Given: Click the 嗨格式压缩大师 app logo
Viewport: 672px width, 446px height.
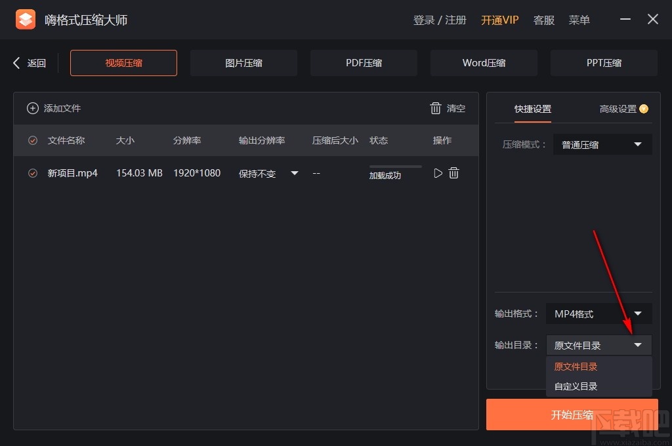Looking at the screenshot, I should [25, 19].
